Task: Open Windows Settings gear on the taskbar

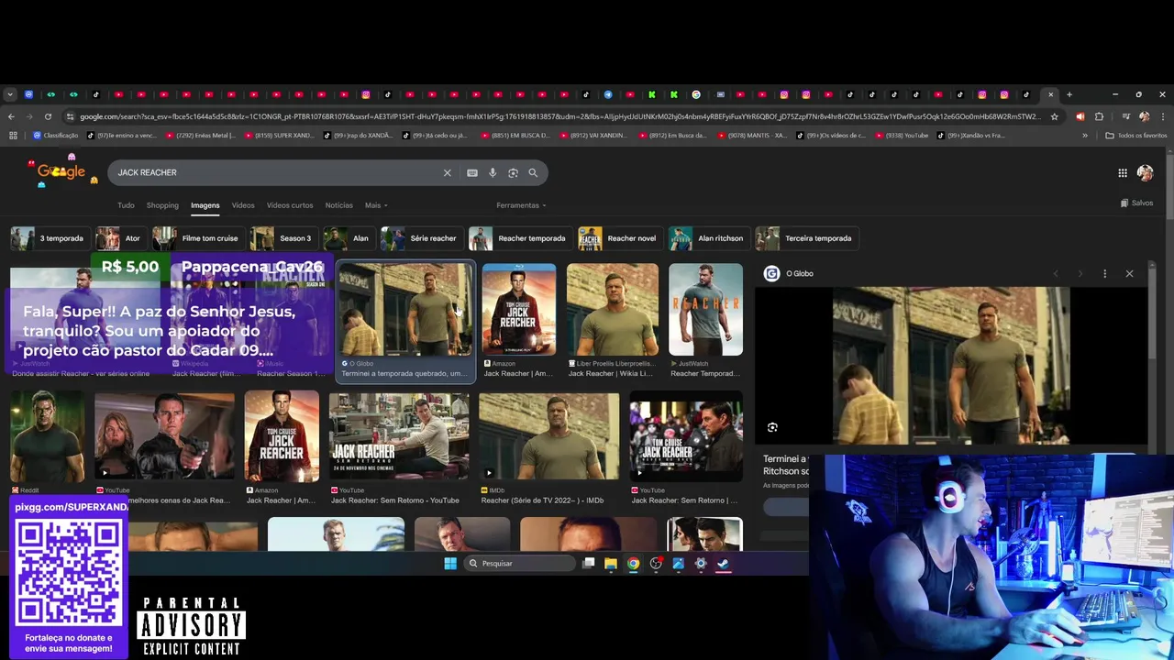Action: click(x=701, y=563)
